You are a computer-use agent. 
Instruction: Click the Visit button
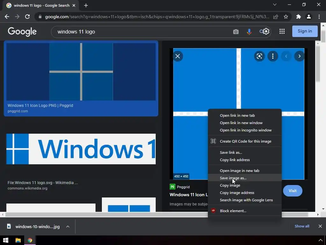point(293,191)
